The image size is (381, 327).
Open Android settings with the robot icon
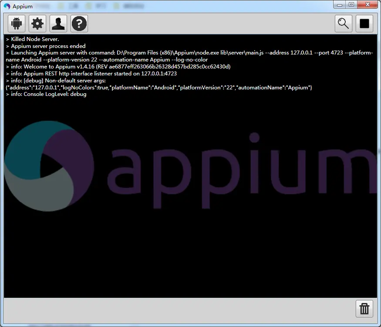tap(17, 24)
